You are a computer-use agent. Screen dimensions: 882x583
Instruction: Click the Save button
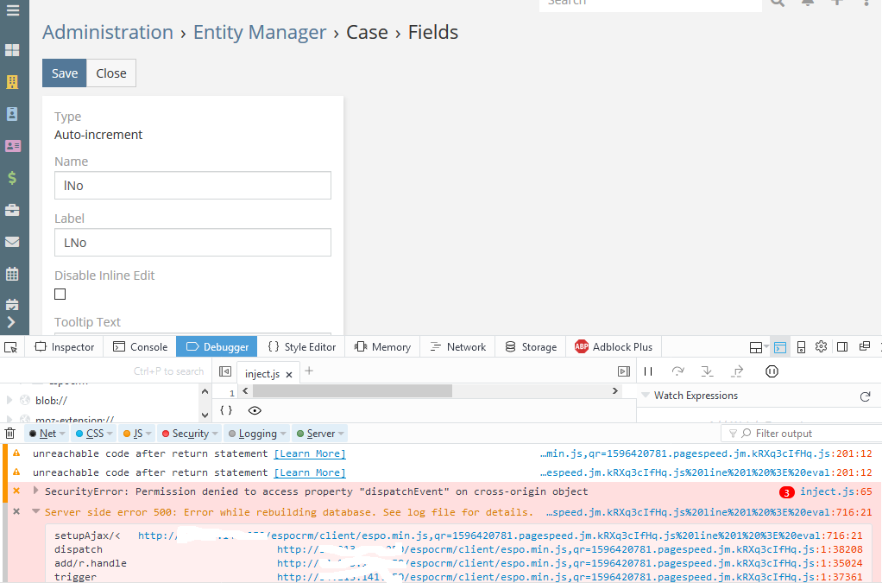[65, 73]
